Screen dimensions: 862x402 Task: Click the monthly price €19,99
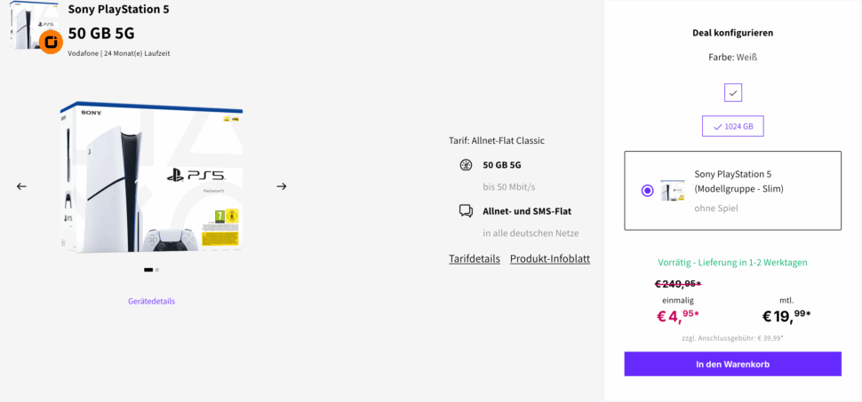[786, 316]
